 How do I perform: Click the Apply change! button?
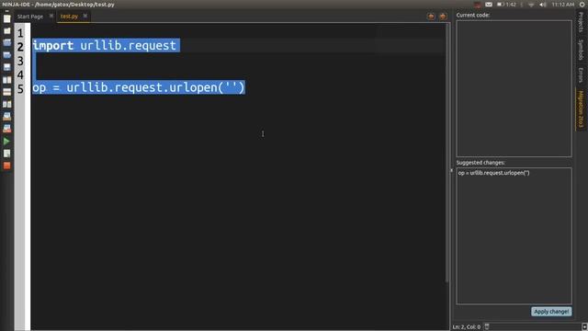[551, 312]
